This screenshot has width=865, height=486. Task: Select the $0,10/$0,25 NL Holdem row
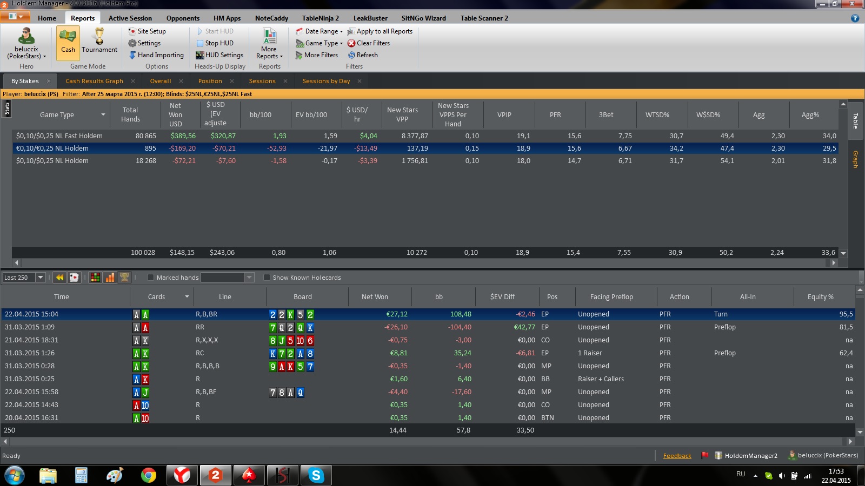[x=425, y=161]
